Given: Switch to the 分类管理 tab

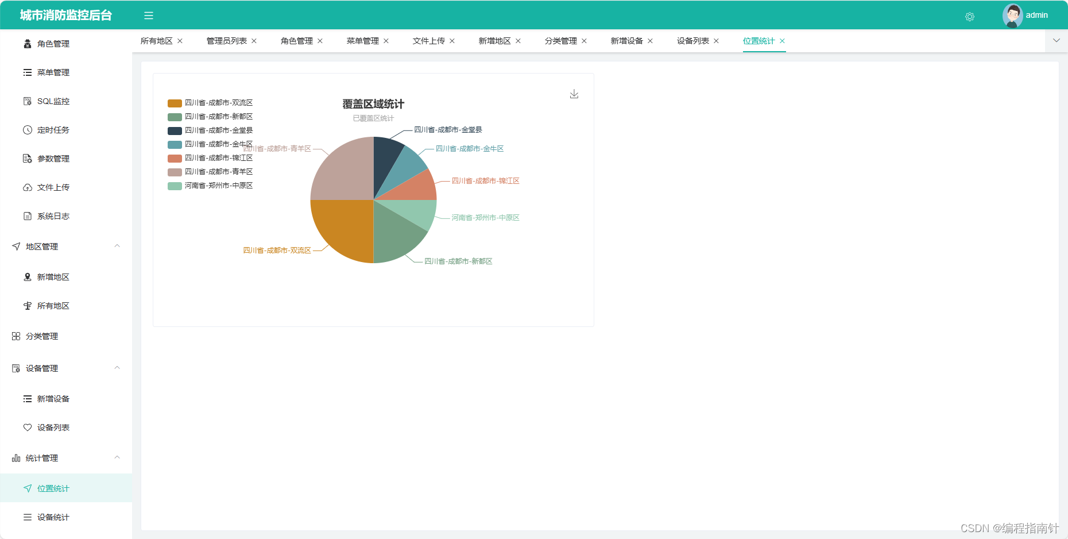Looking at the screenshot, I should pyautogui.click(x=561, y=41).
